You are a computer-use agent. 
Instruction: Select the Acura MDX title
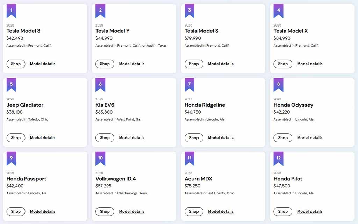coord(198,179)
